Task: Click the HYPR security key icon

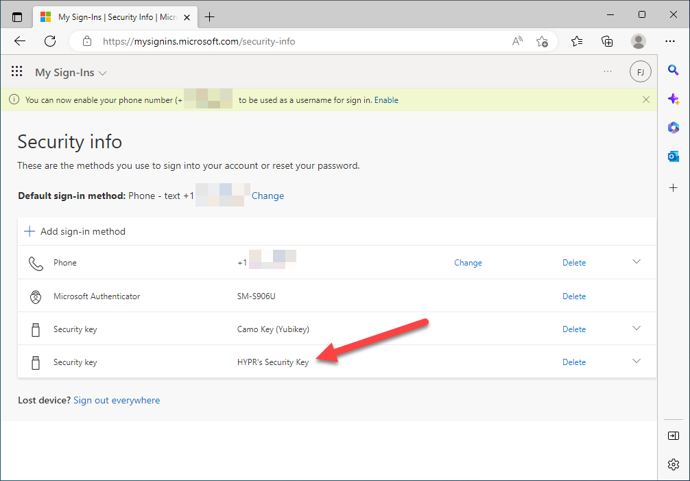Action: [x=36, y=362]
